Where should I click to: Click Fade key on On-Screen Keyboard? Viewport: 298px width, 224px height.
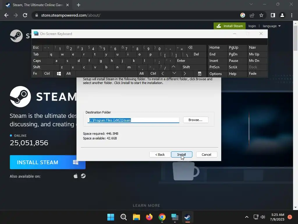[x=257, y=73]
